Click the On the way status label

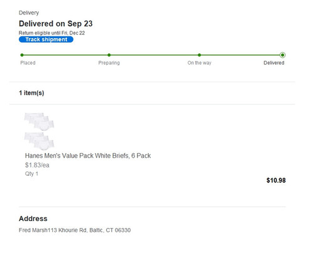pyautogui.click(x=199, y=63)
